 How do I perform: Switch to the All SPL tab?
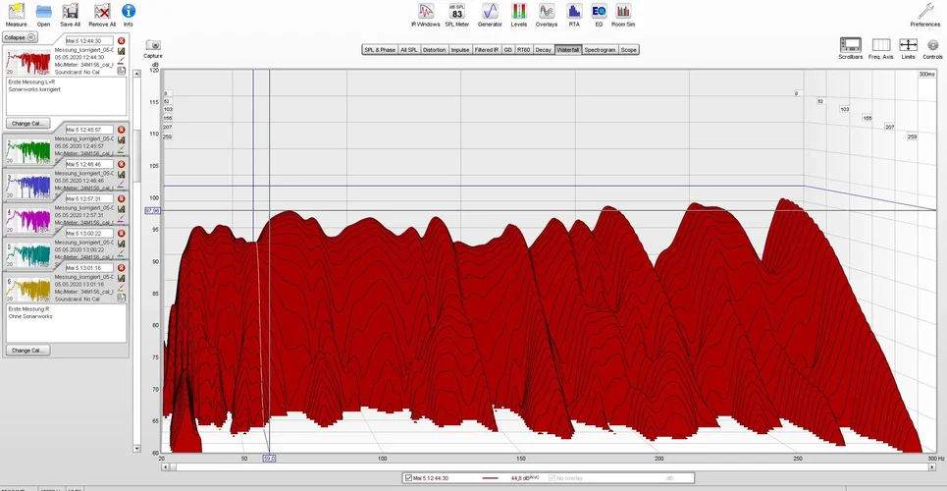click(409, 49)
